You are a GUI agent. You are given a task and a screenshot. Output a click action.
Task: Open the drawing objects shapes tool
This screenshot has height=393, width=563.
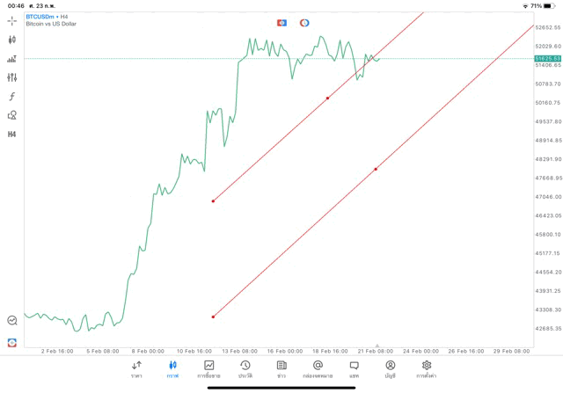pos(12,115)
